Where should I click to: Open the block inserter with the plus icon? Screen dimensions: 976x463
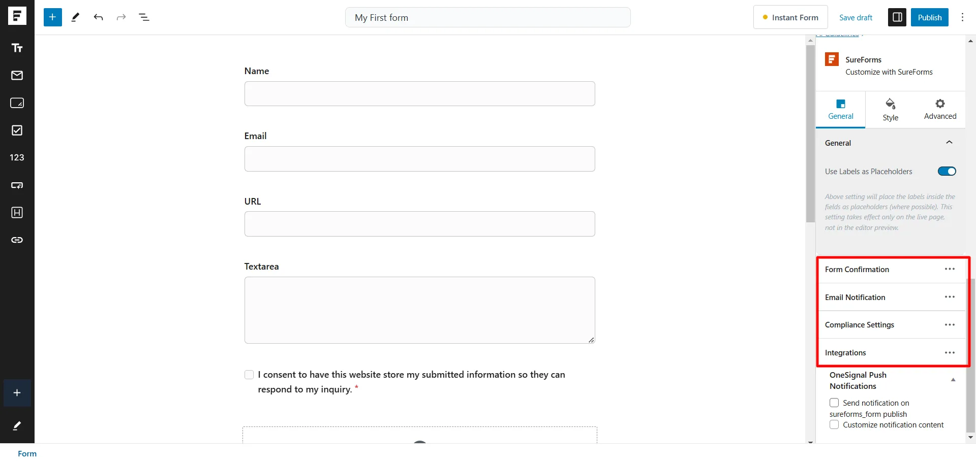(x=52, y=17)
